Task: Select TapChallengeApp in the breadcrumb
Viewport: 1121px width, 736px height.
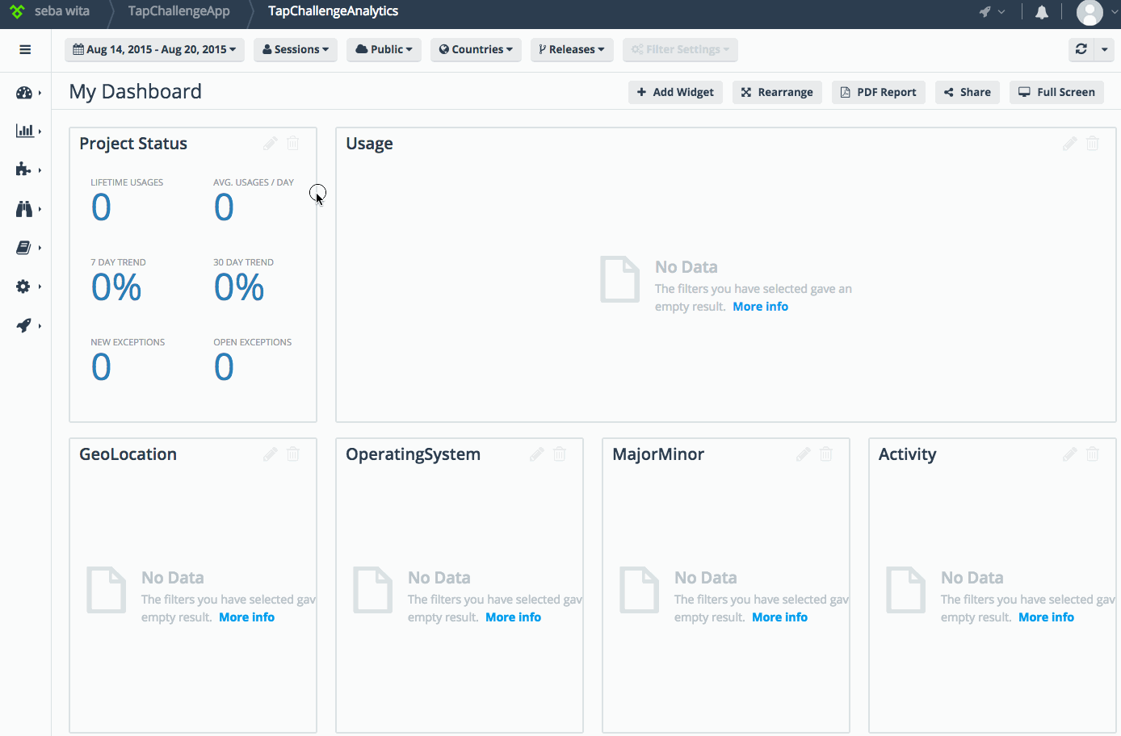Action: coord(178,10)
